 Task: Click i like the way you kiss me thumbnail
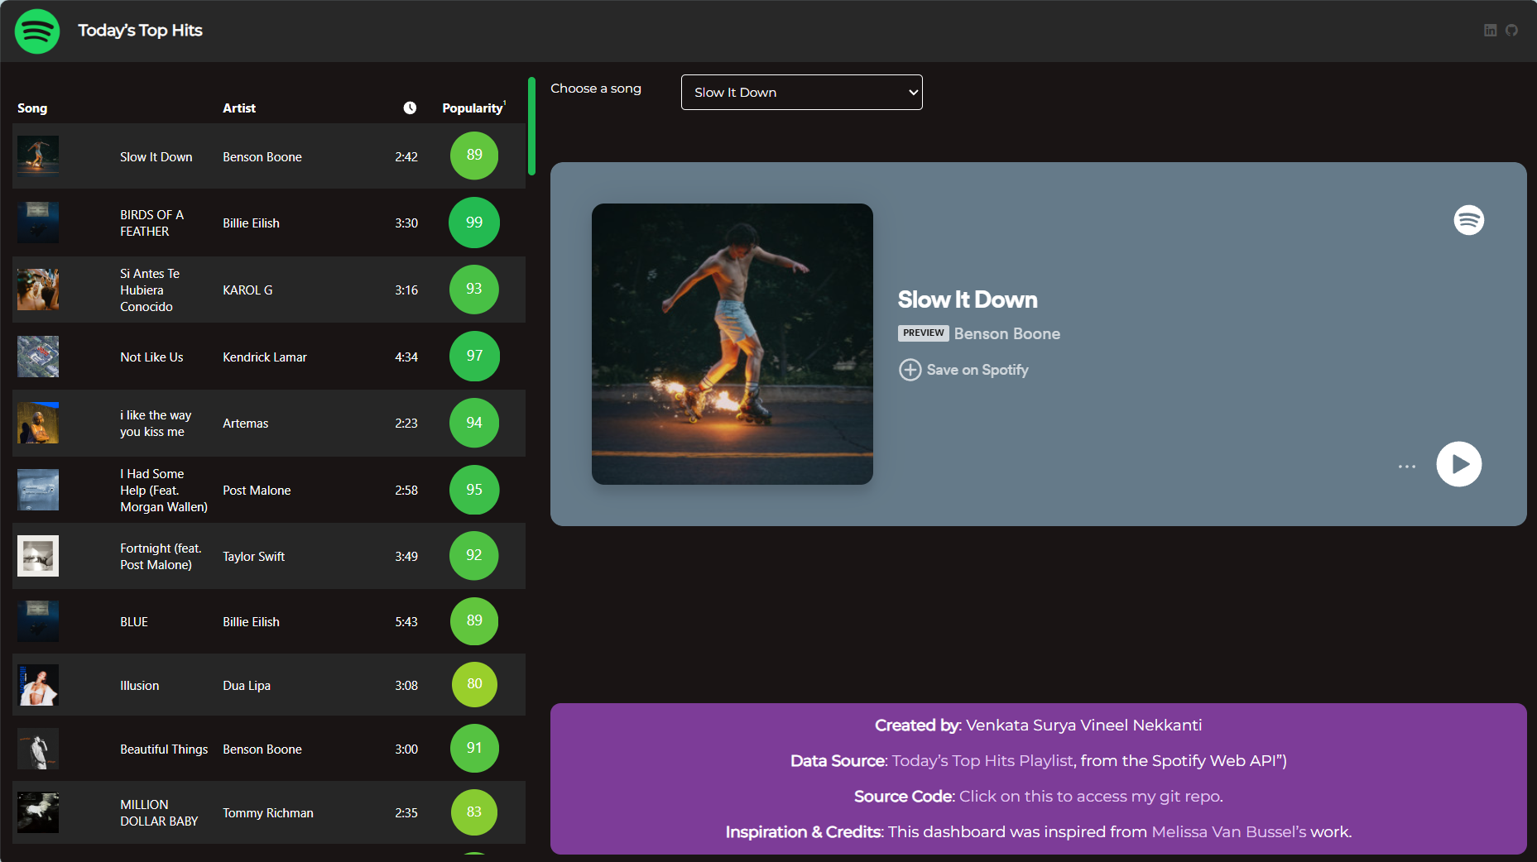38,423
